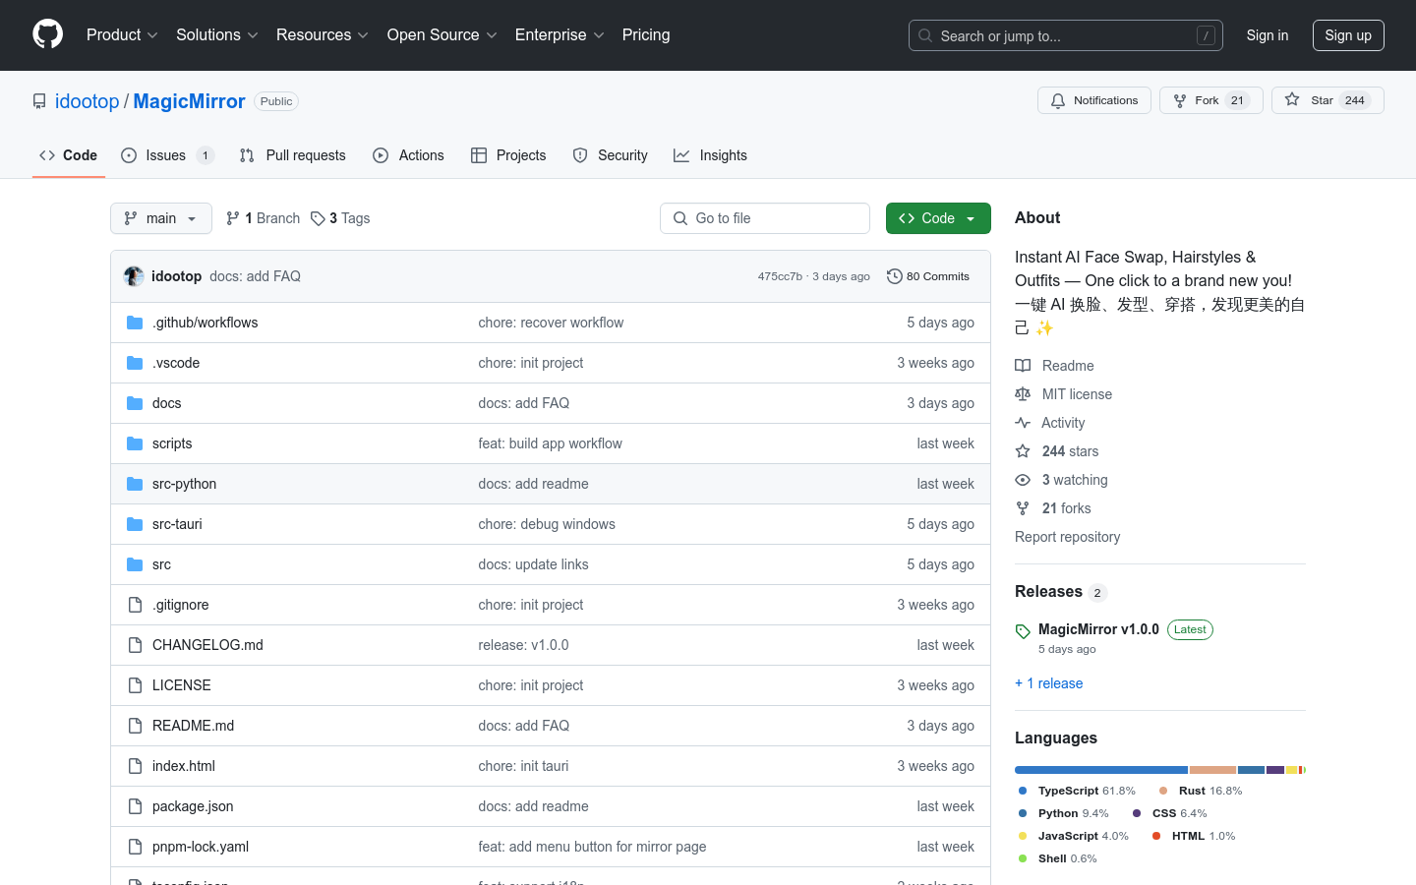Expand the Enterprise menu

560,34
